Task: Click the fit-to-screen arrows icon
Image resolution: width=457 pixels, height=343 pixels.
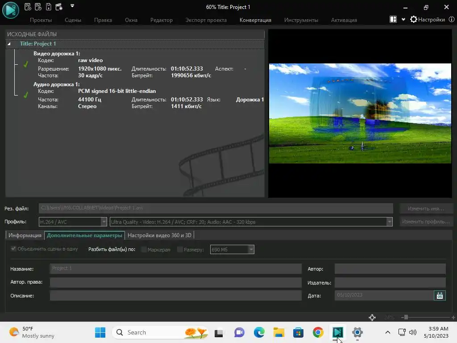Action: point(372,318)
